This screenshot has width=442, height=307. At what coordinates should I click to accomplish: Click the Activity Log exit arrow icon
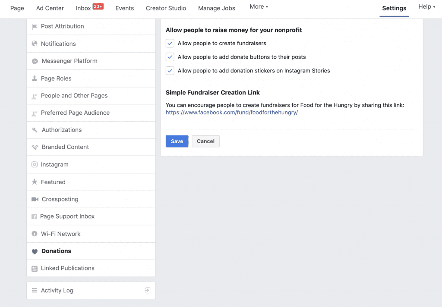pyautogui.click(x=148, y=290)
